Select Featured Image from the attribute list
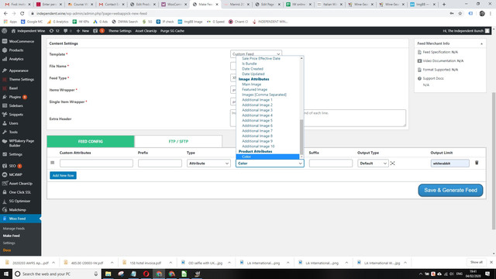The width and height of the screenshot is (496, 279). (254, 90)
